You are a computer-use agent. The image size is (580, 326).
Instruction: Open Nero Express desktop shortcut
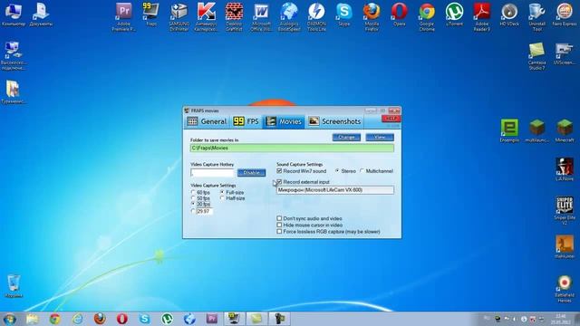(x=565, y=14)
